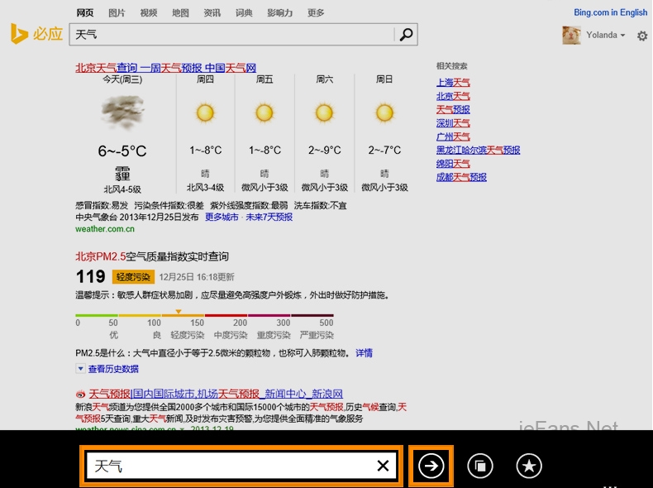Click the 周四 sun icon
The image size is (653, 488).
pyautogui.click(x=205, y=112)
